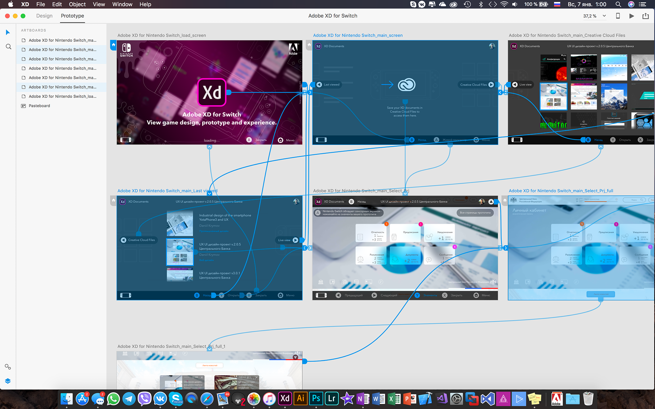Open Adobe XD from the Dock
This screenshot has height=409, width=655.
(285, 399)
